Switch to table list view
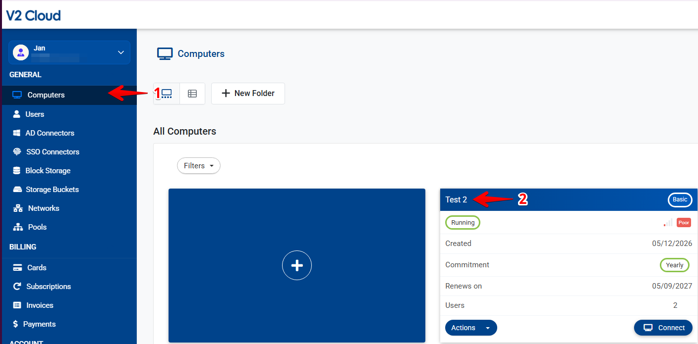The image size is (698, 344). click(x=192, y=94)
